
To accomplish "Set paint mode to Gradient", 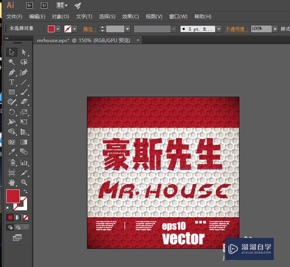I will (x=18, y=218).
